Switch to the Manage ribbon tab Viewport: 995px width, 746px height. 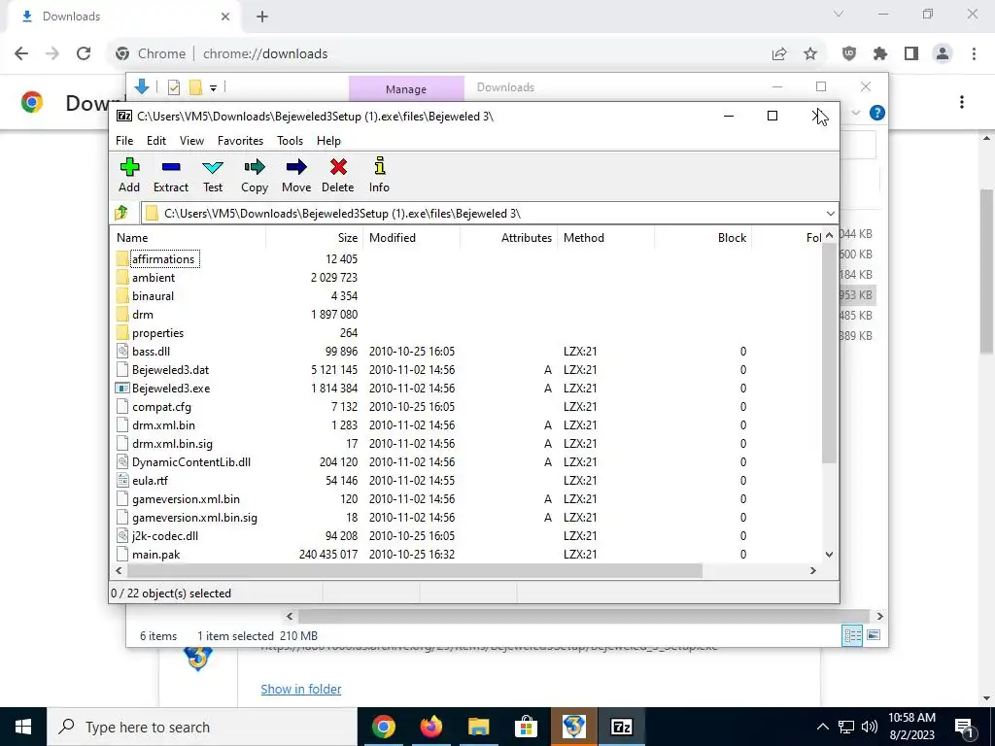[x=406, y=88]
